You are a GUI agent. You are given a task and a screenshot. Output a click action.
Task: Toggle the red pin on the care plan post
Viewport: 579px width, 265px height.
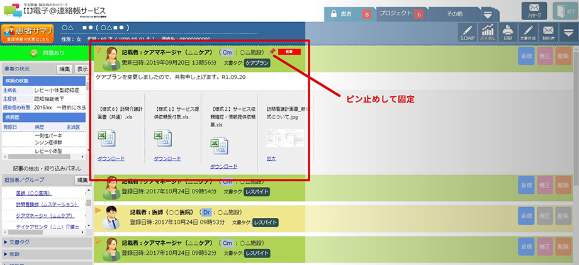click(273, 52)
